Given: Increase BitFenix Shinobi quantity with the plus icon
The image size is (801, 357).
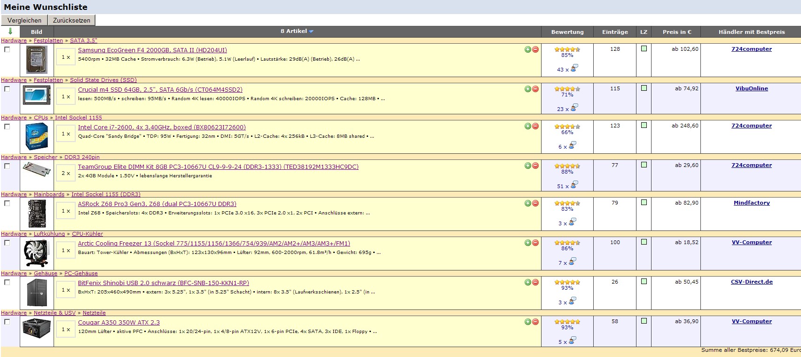Looking at the screenshot, I should 528,282.
